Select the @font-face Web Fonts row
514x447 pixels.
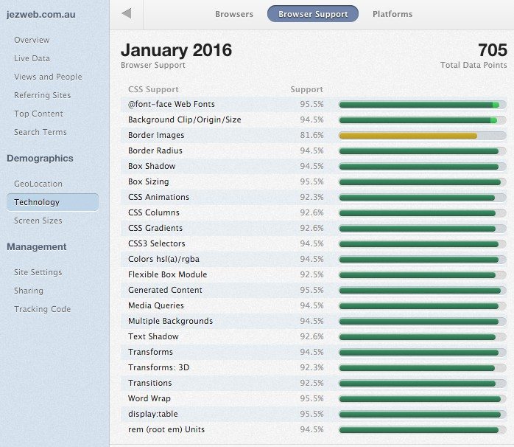click(172, 104)
